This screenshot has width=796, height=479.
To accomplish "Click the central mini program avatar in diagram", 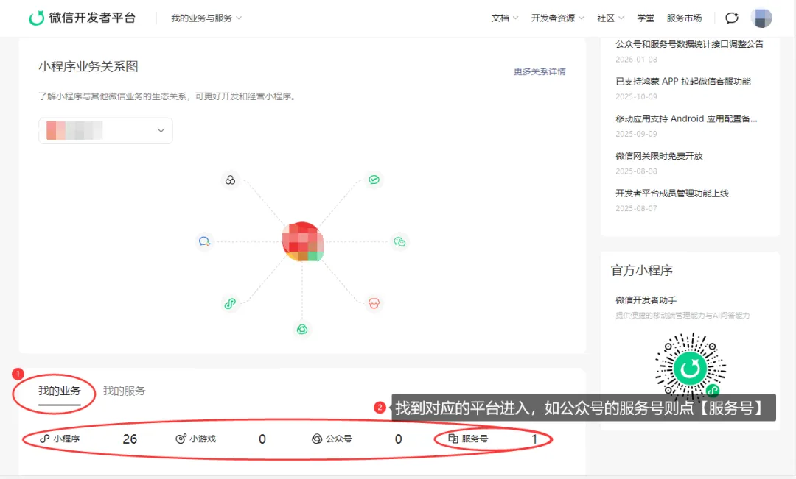I will click(303, 242).
